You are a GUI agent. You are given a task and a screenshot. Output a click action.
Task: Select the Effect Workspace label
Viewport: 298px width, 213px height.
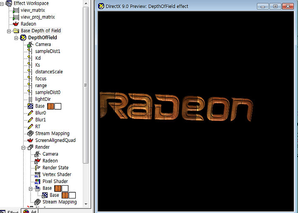tap(31, 3)
